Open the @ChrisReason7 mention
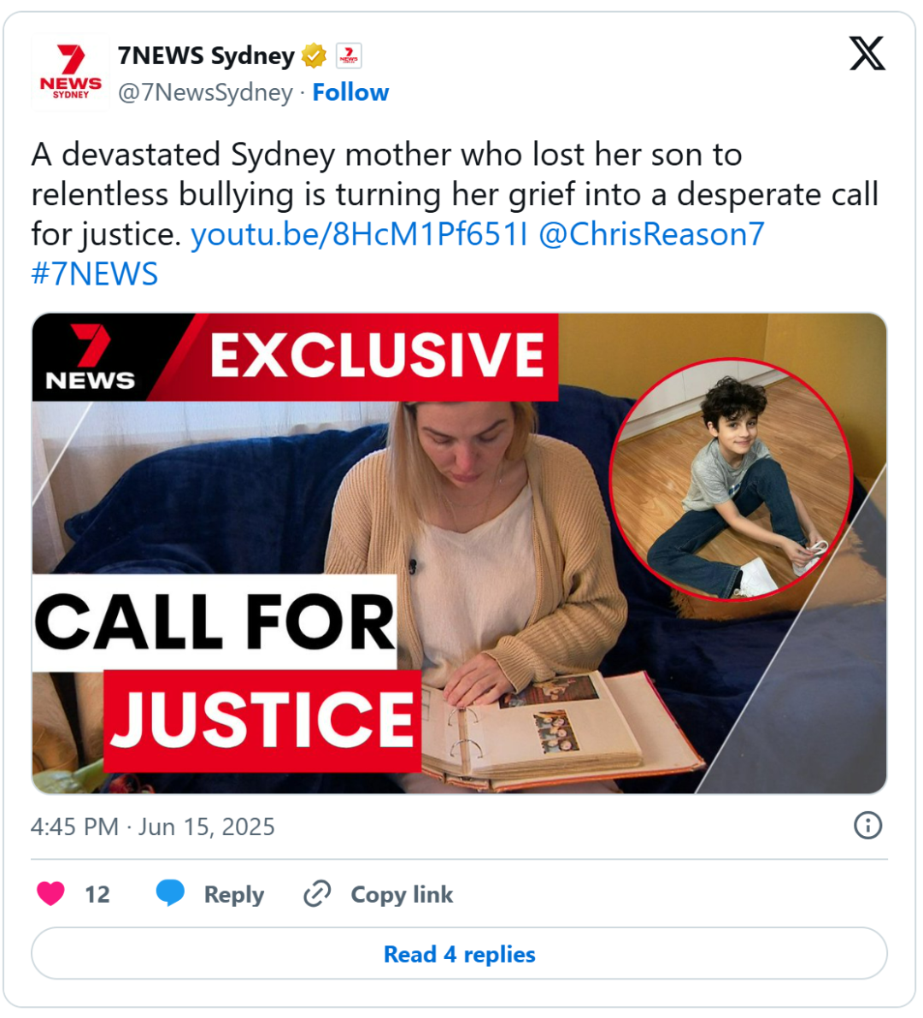 click(x=652, y=234)
